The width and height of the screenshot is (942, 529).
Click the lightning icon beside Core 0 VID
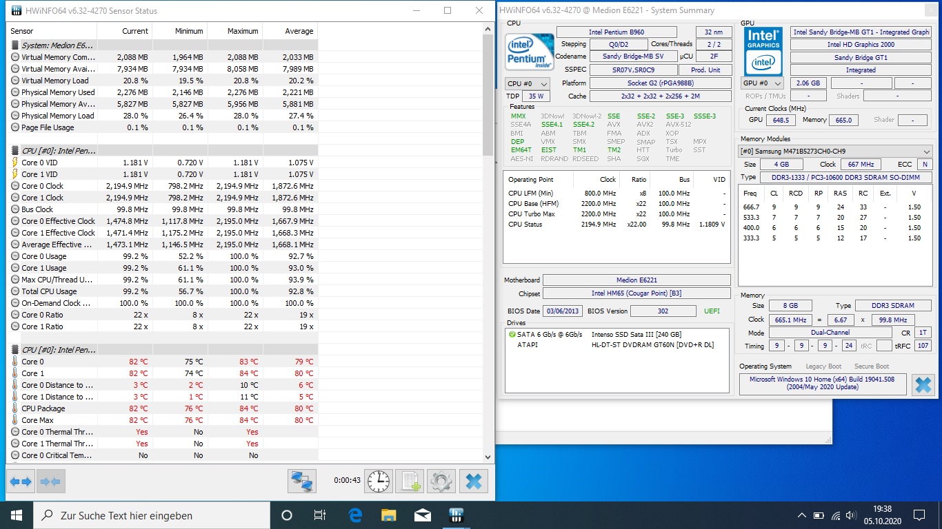15,163
